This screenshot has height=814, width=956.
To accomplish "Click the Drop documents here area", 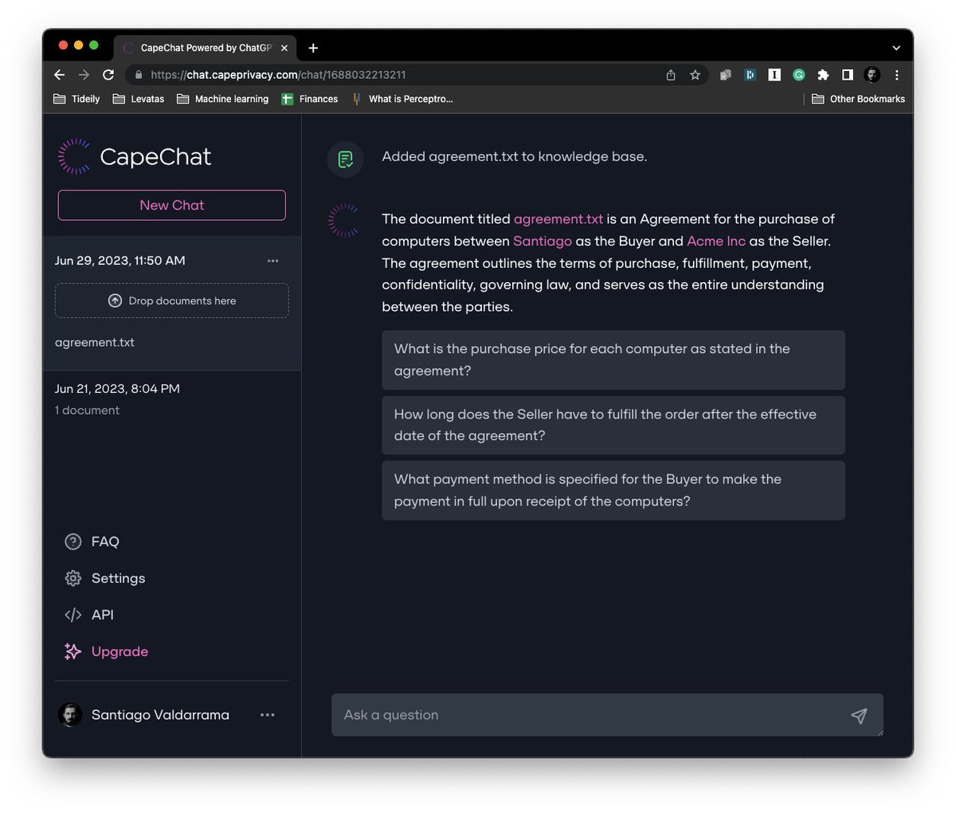I will 172,301.
